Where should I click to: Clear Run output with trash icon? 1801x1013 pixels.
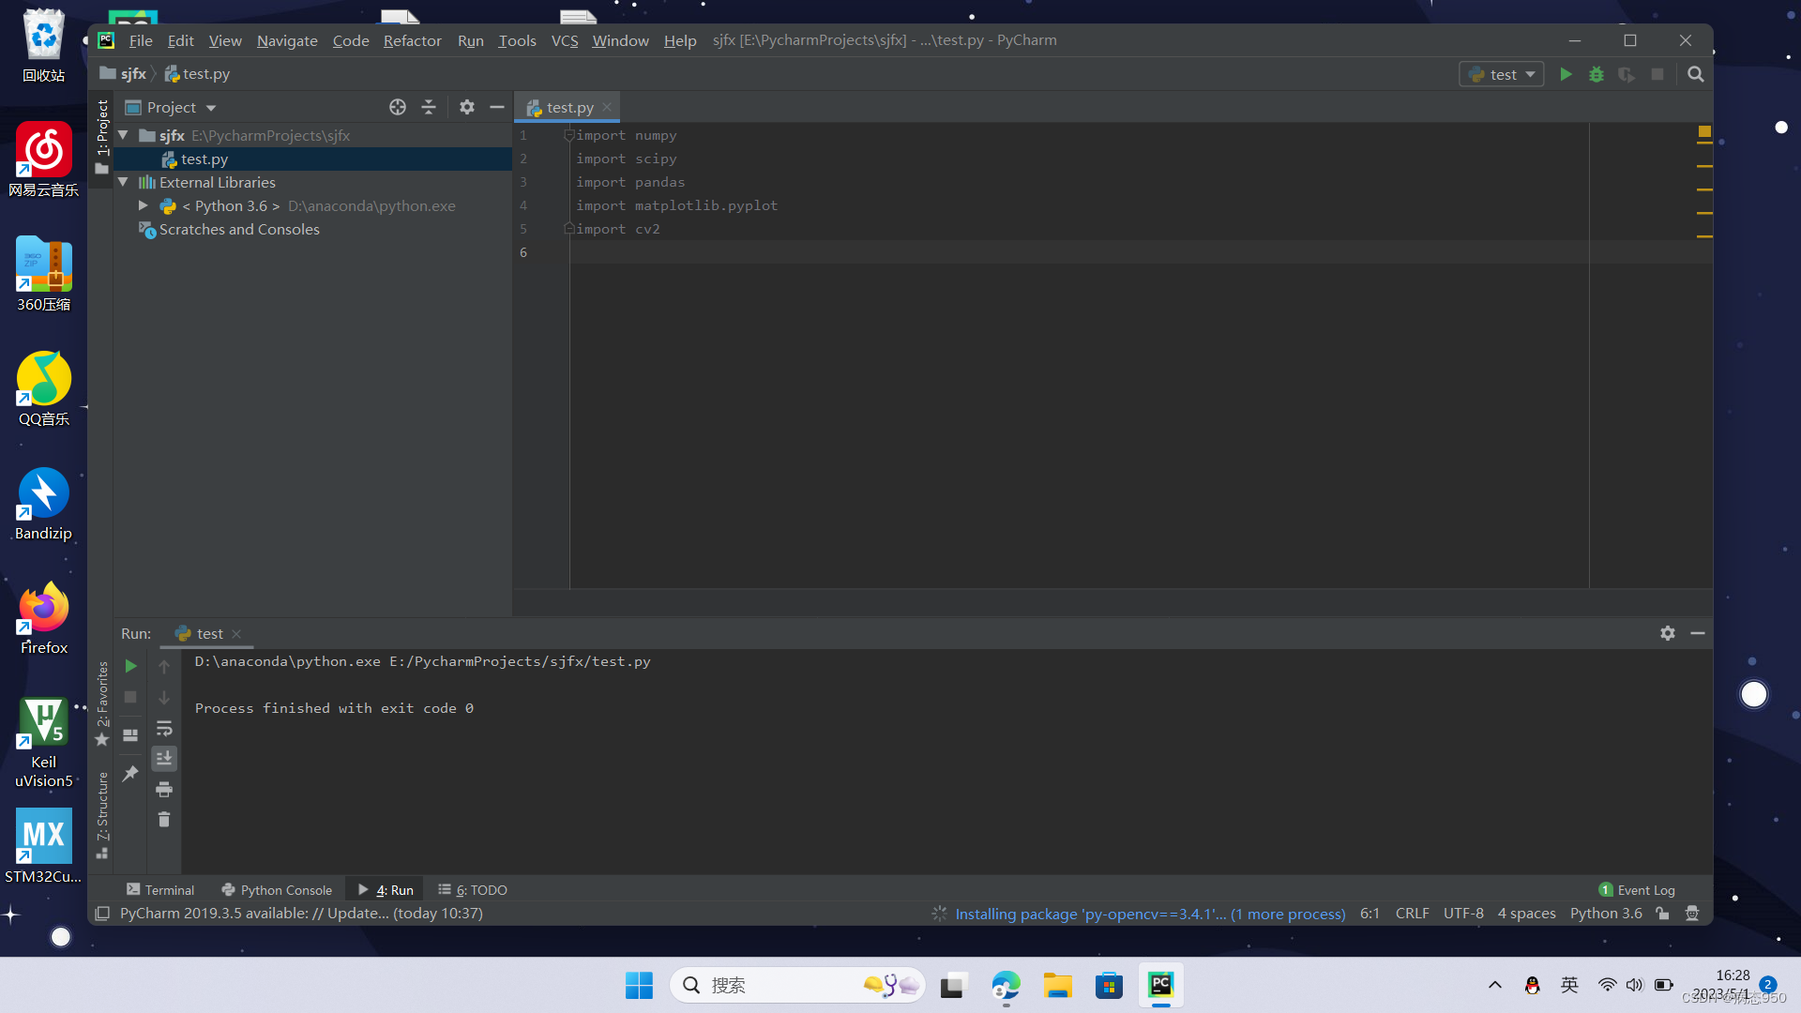point(164,820)
